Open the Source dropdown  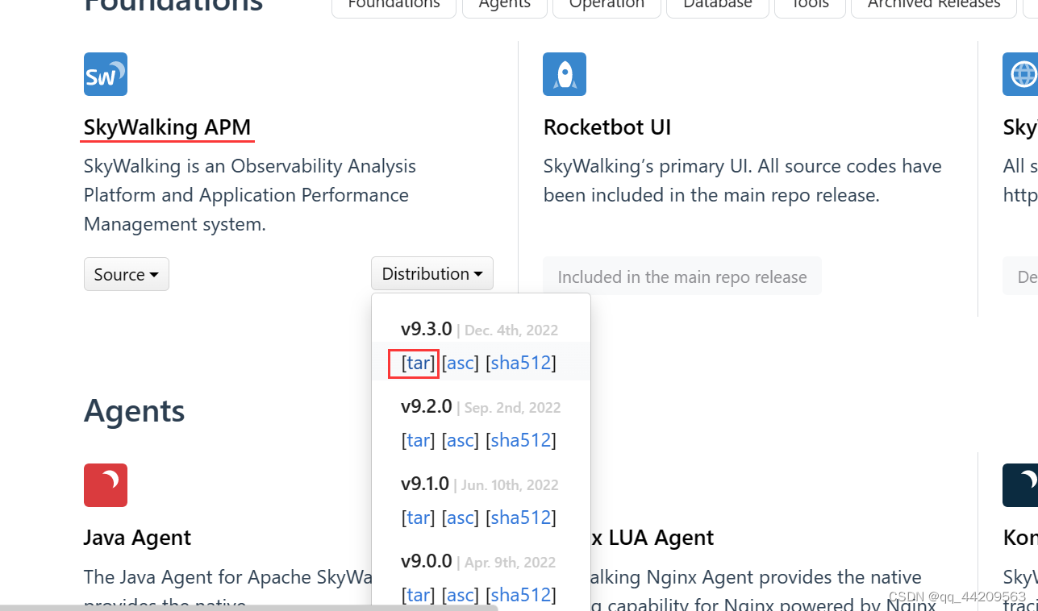pos(127,274)
